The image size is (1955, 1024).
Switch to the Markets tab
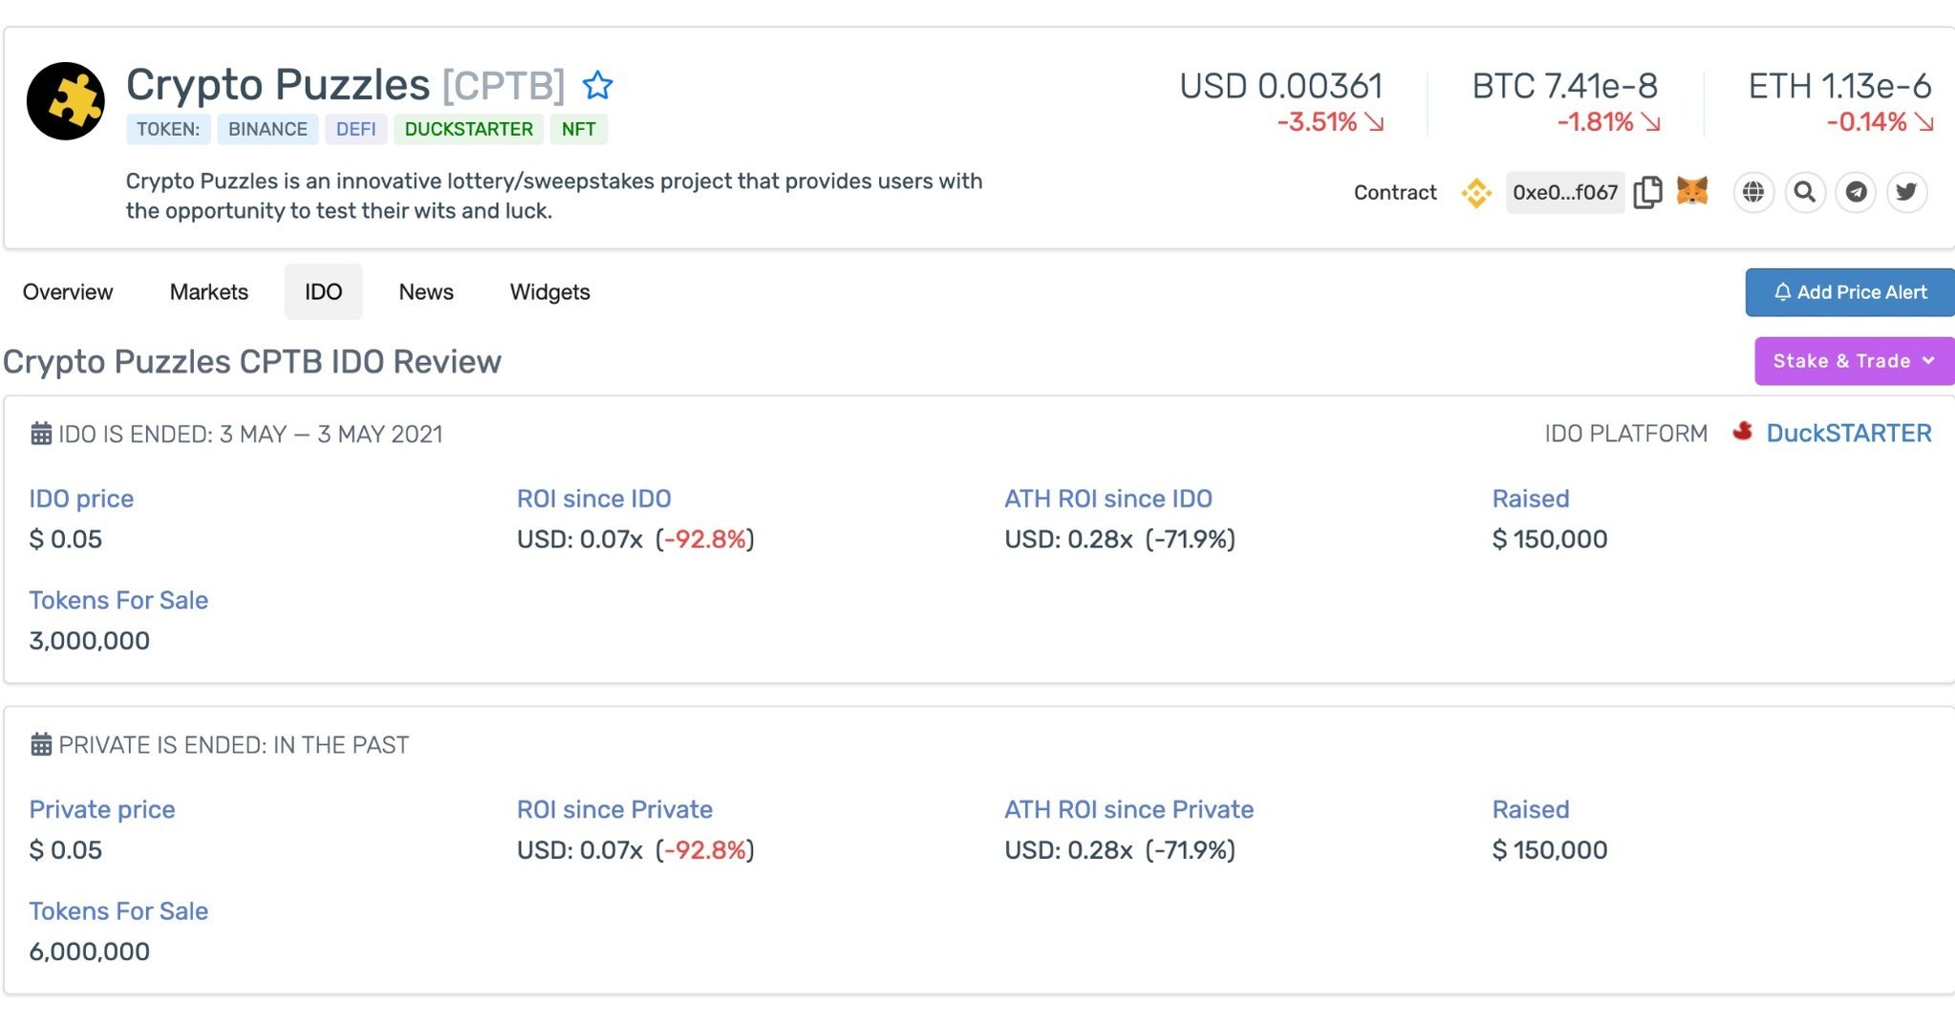208,292
